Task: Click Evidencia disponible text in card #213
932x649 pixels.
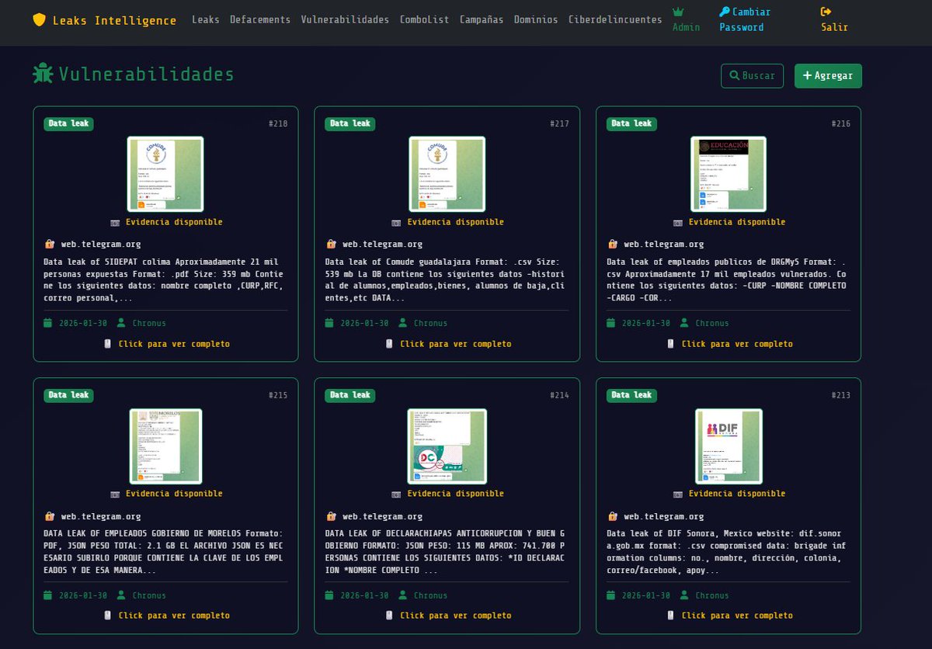Action: click(737, 494)
